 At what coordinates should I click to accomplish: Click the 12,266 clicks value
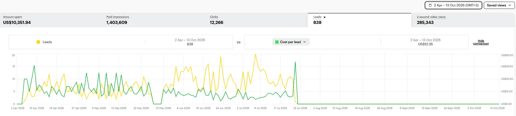[216, 23]
